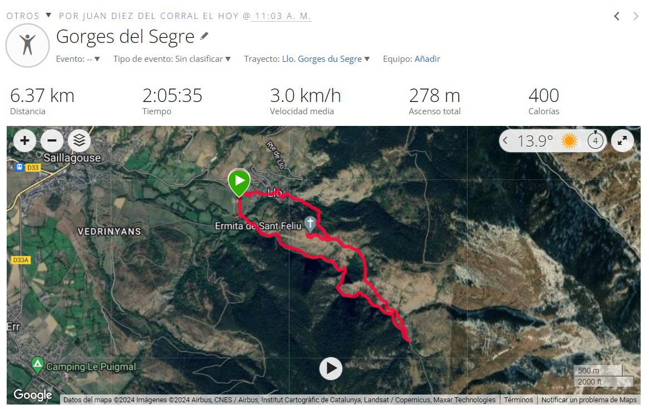Play the route animation on the map
Screen dimensions: 649x409
331,368
